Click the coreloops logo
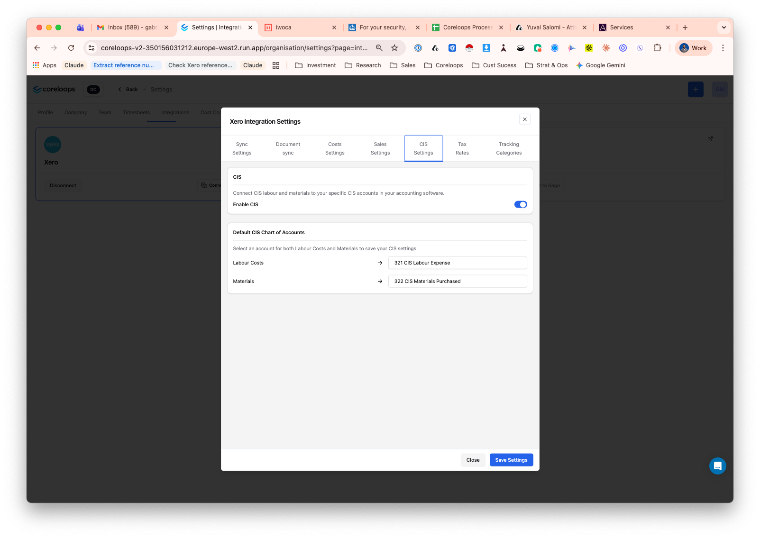The image size is (760, 538). 54,90
